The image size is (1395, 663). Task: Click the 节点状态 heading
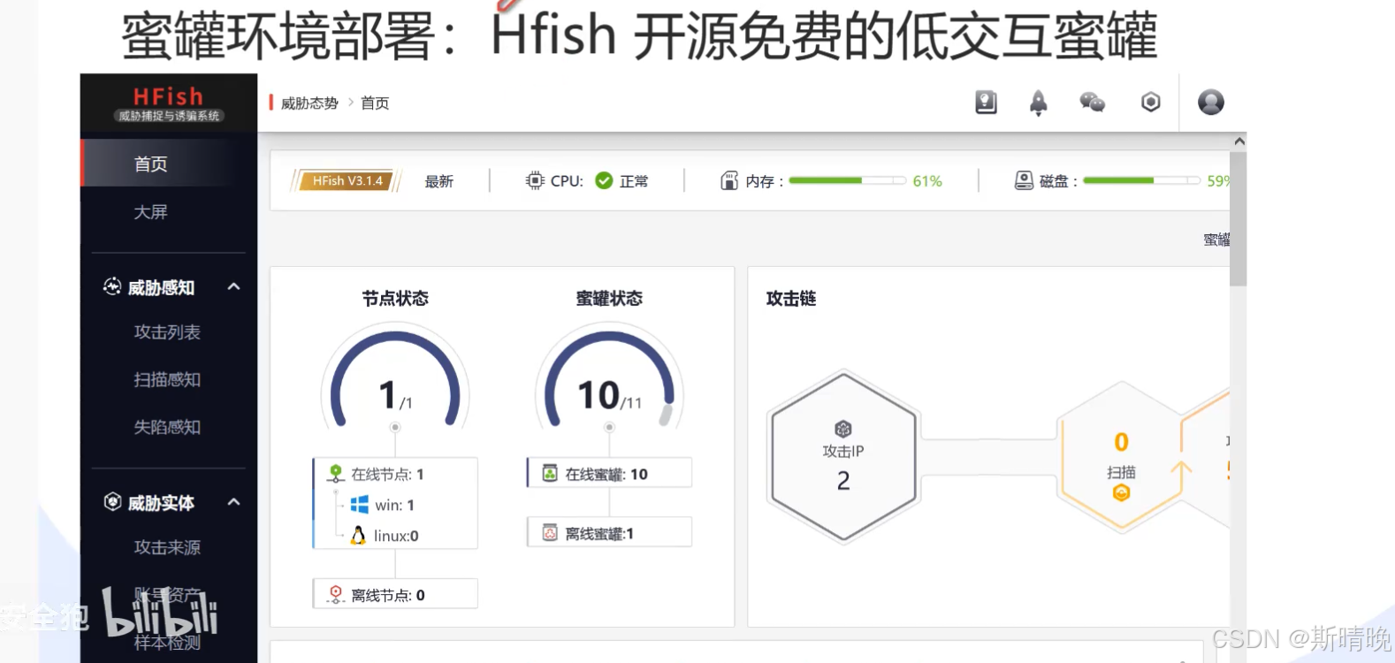(395, 299)
